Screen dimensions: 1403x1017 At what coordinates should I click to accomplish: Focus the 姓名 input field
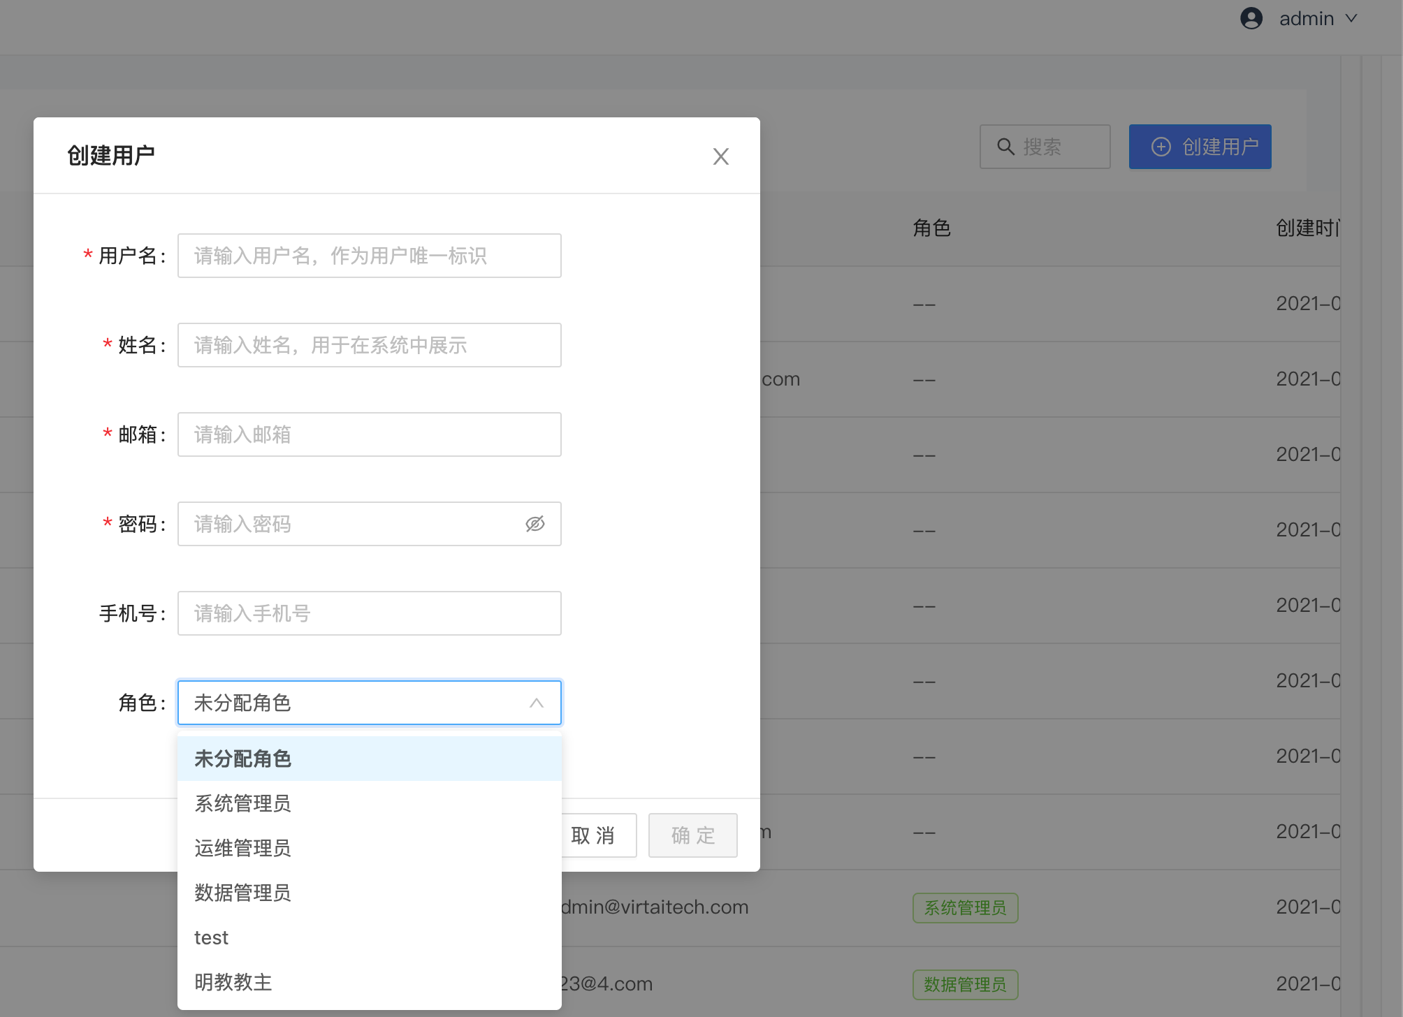[x=370, y=345]
